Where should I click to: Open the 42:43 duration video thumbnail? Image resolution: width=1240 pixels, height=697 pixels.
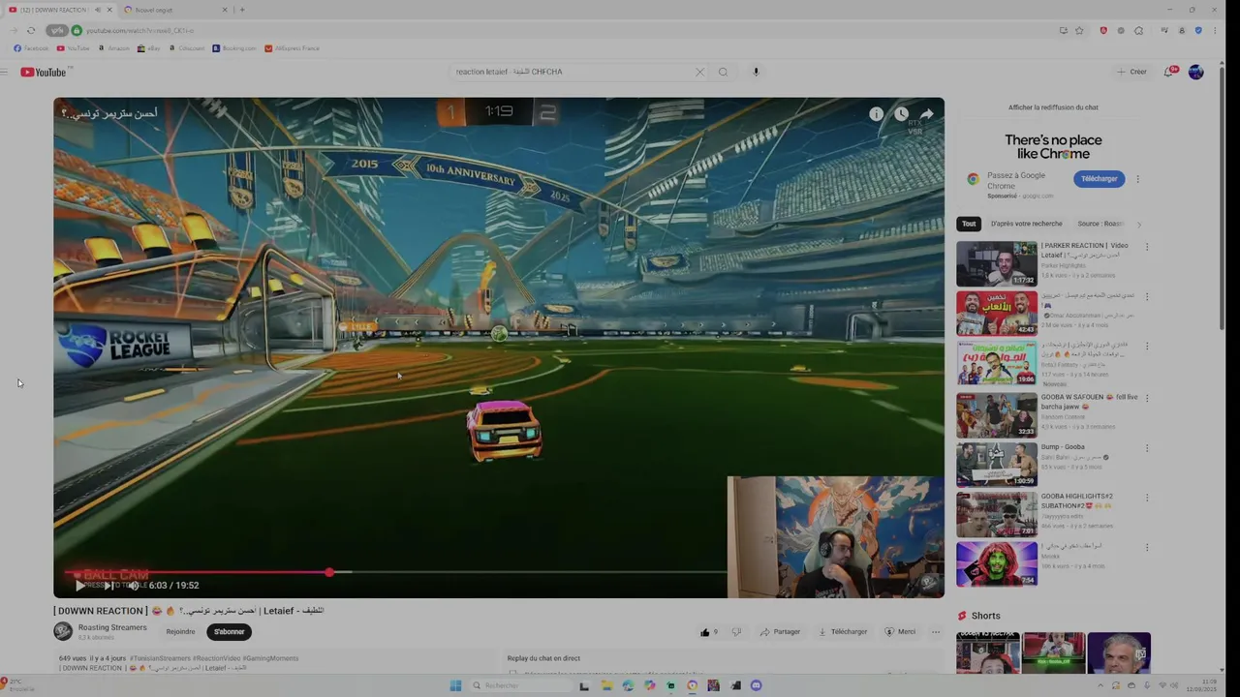(997, 314)
